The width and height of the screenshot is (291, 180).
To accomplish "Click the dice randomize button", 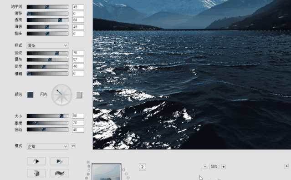I will 36,173.
